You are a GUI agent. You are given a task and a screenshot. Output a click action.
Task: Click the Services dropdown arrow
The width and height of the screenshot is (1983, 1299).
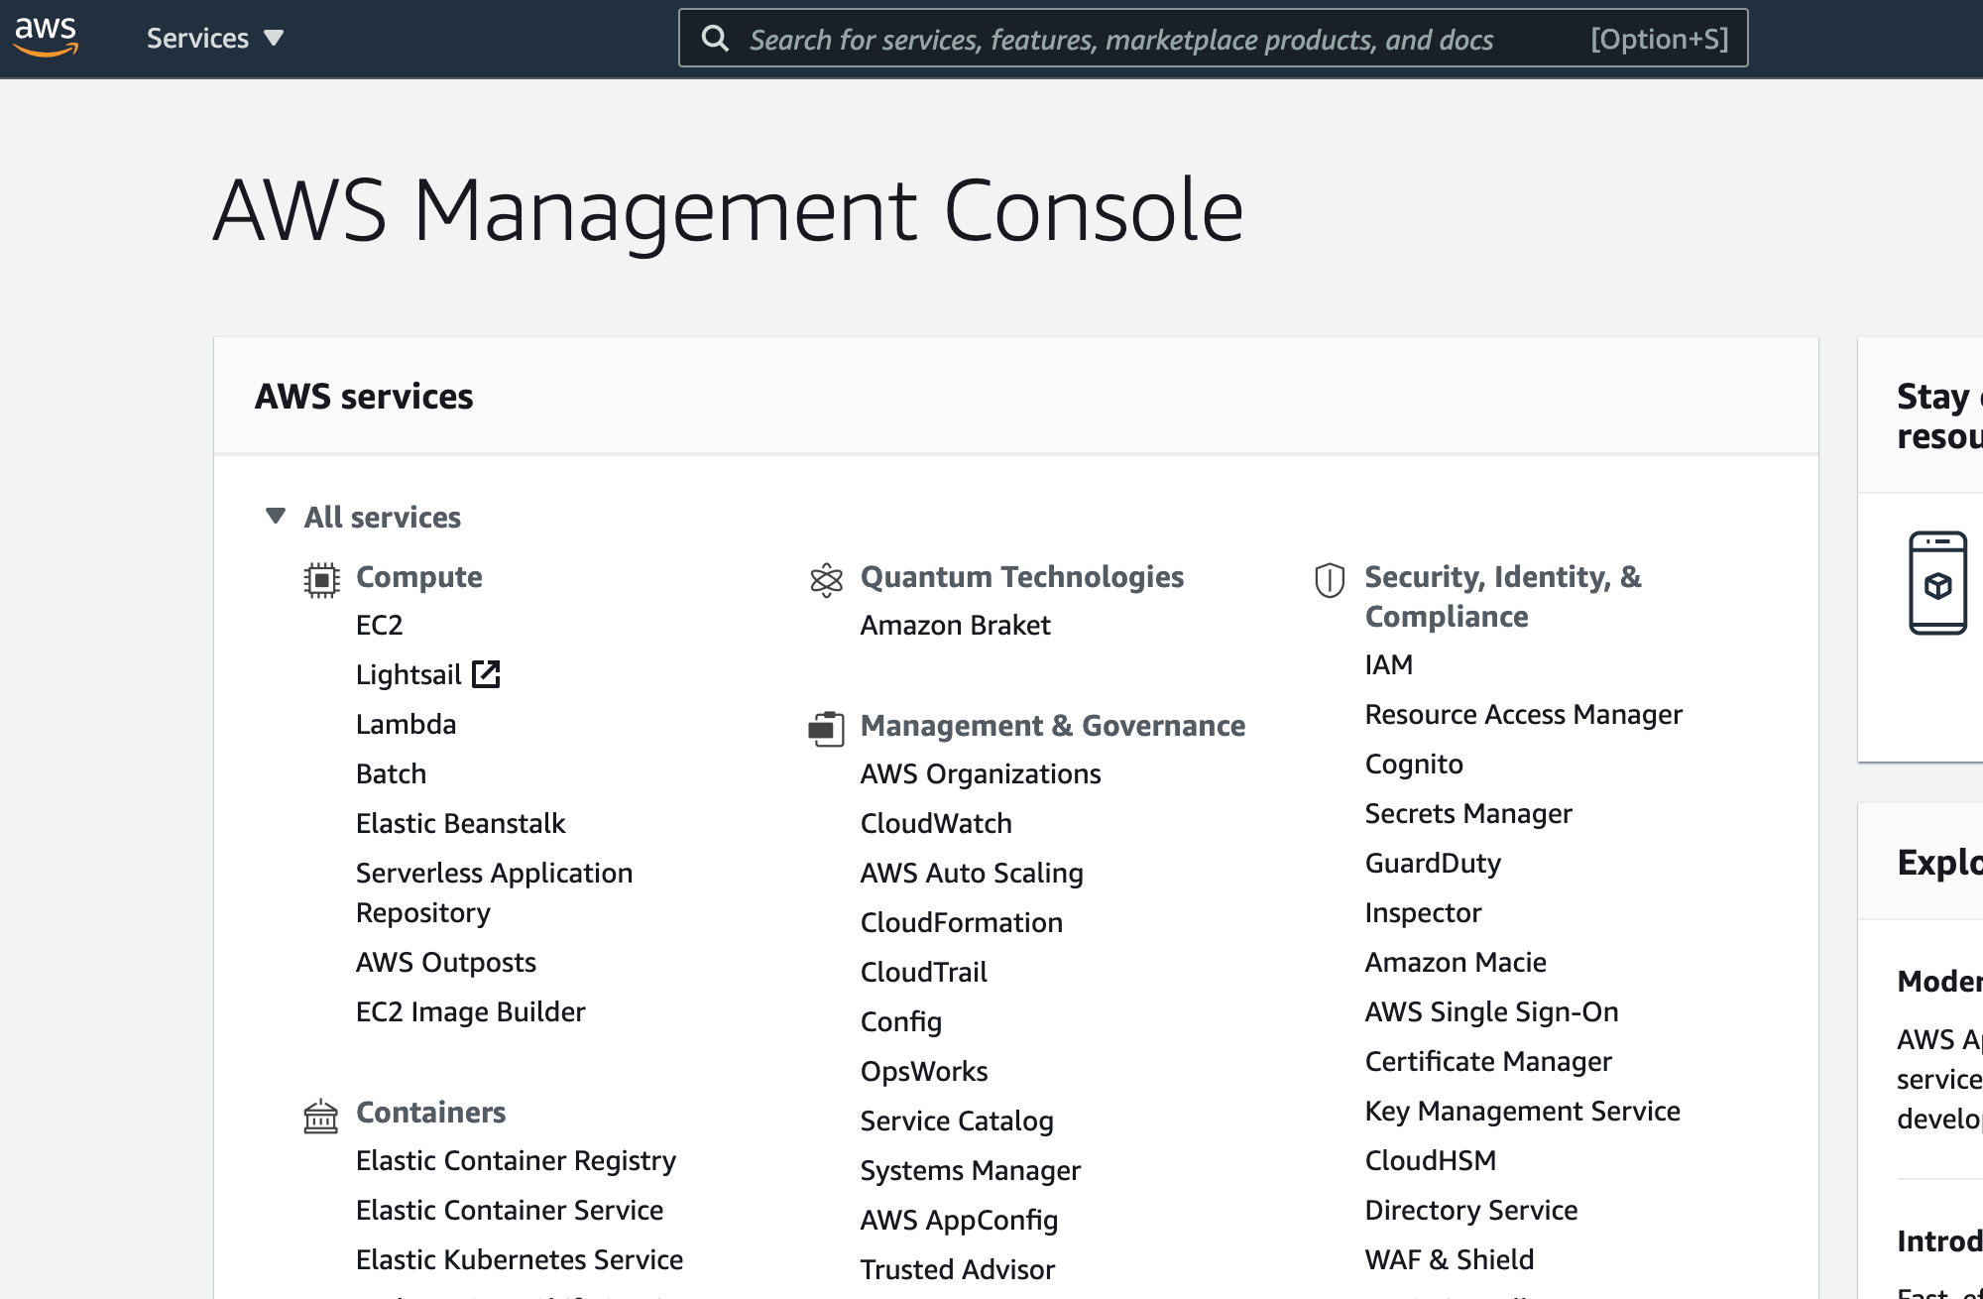[274, 38]
